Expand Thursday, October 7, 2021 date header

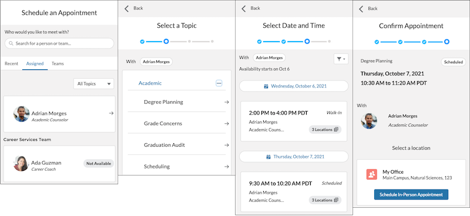(x=294, y=157)
